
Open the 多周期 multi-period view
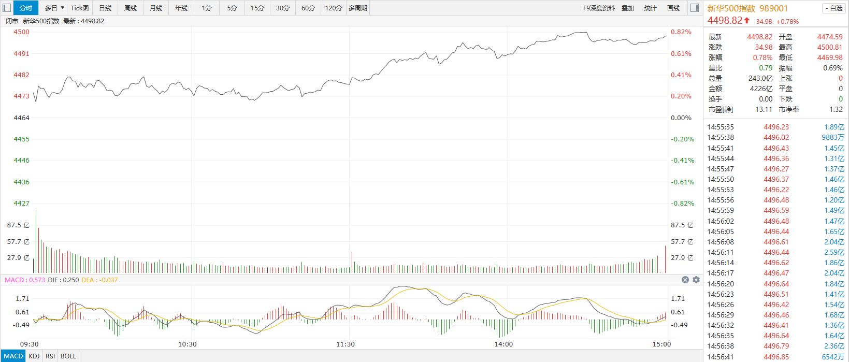[x=358, y=8]
